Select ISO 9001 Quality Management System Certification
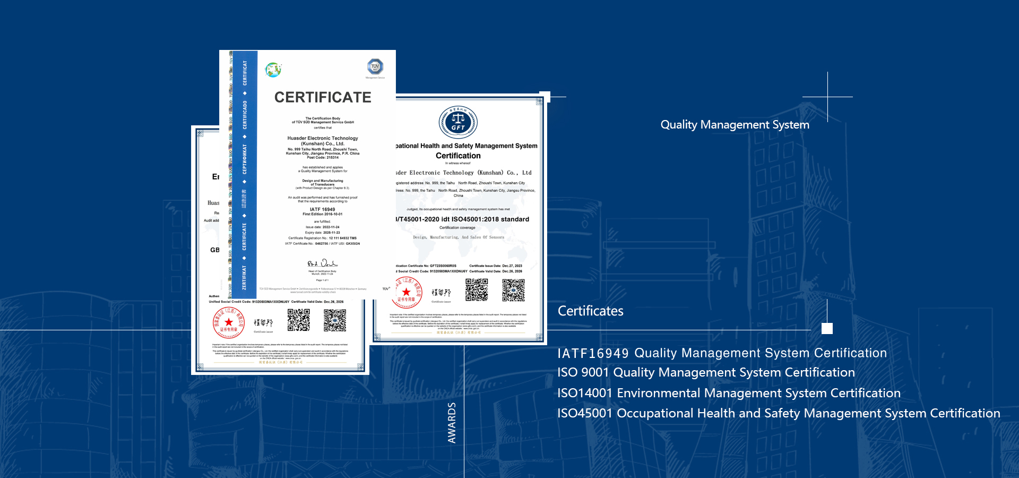 click(706, 373)
